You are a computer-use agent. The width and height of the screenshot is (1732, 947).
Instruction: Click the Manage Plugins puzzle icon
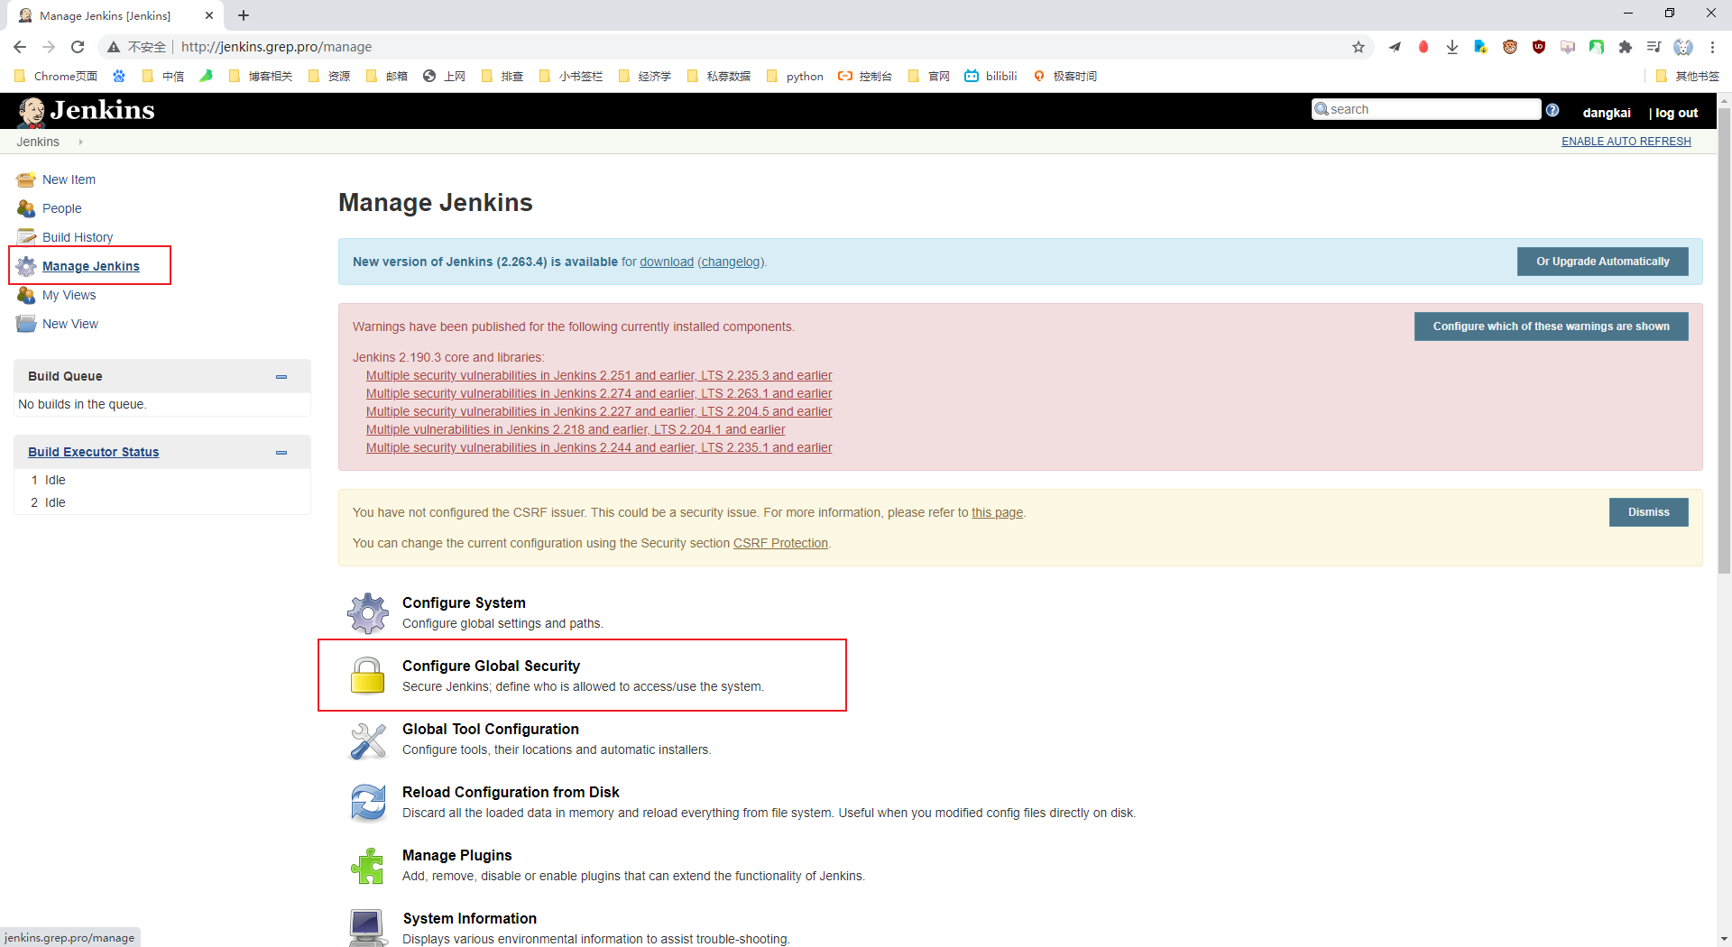tap(368, 866)
